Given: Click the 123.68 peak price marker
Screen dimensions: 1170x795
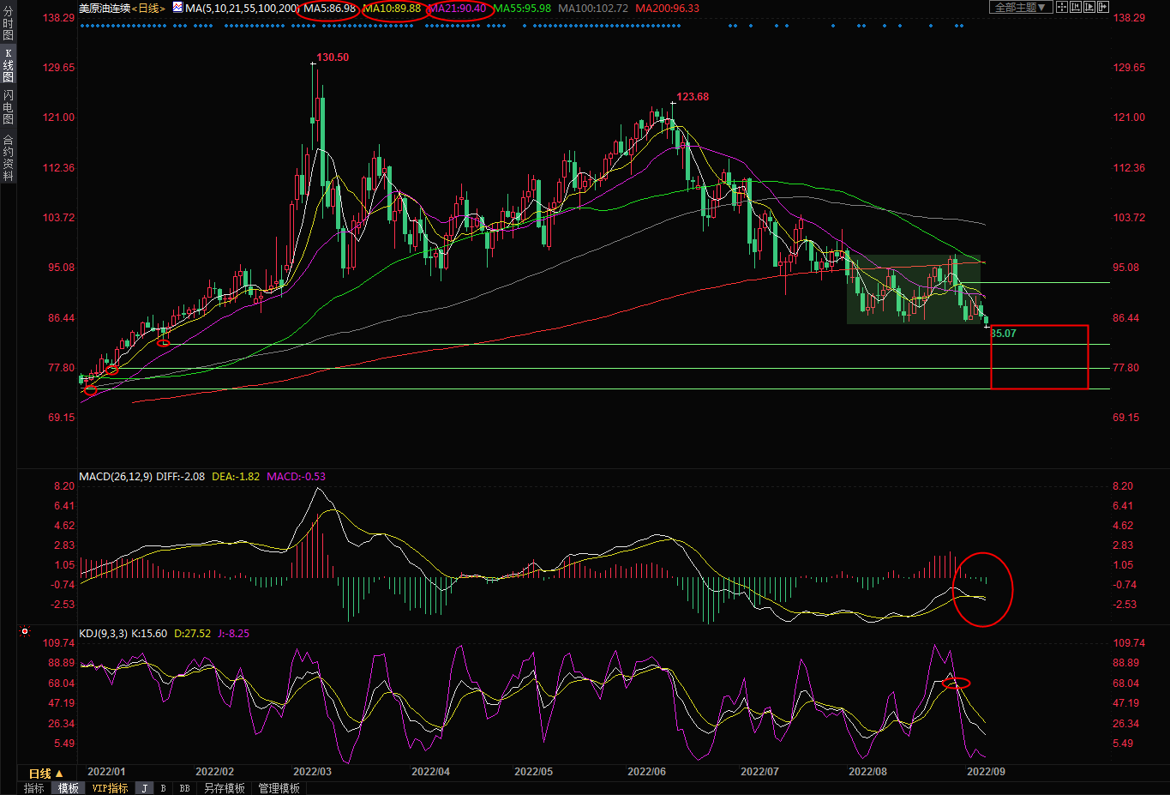Looking at the screenshot, I should 692,97.
